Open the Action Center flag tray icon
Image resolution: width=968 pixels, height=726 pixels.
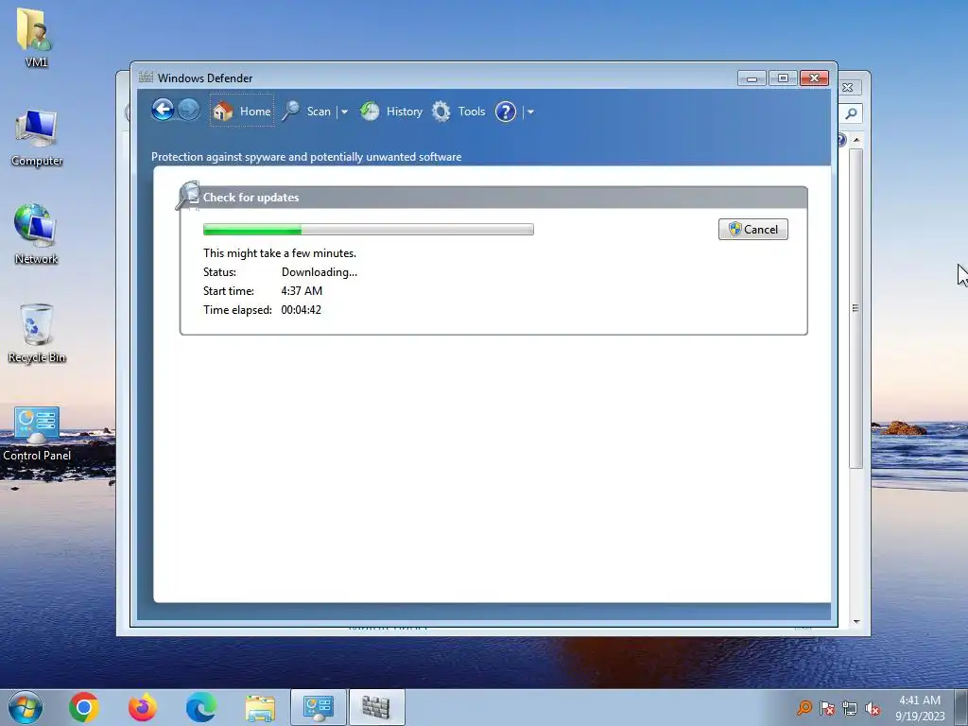pos(827,707)
